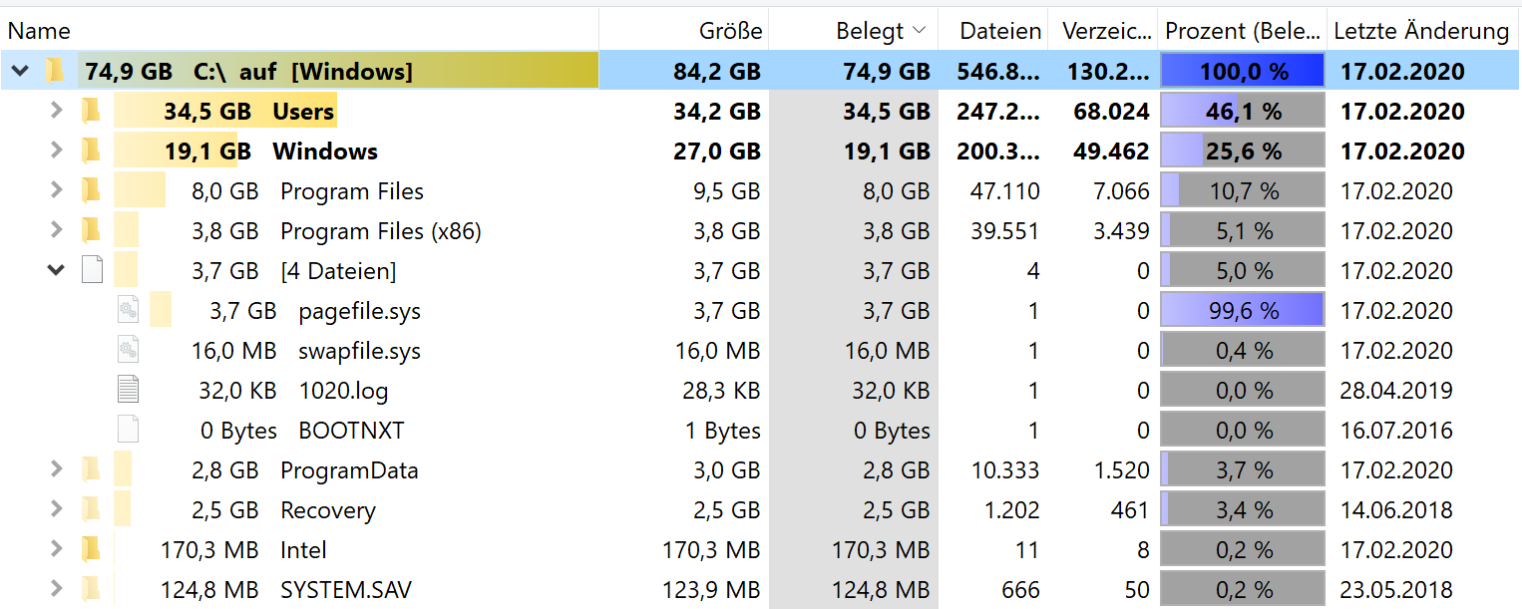The image size is (1522, 609).
Task: Sort by the Größe column header
Action: click(684, 31)
